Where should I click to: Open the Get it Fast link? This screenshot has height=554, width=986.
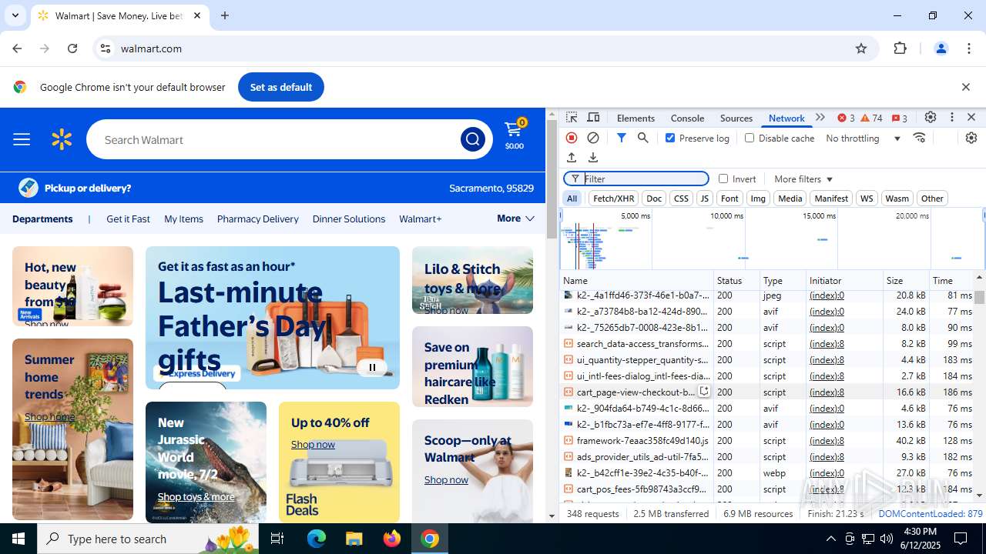(x=128, y=219)
